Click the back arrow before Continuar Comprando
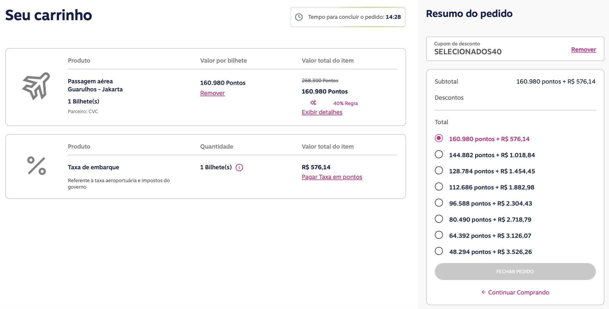The height and width of the screenshot is (309, 609). [483, 292]
